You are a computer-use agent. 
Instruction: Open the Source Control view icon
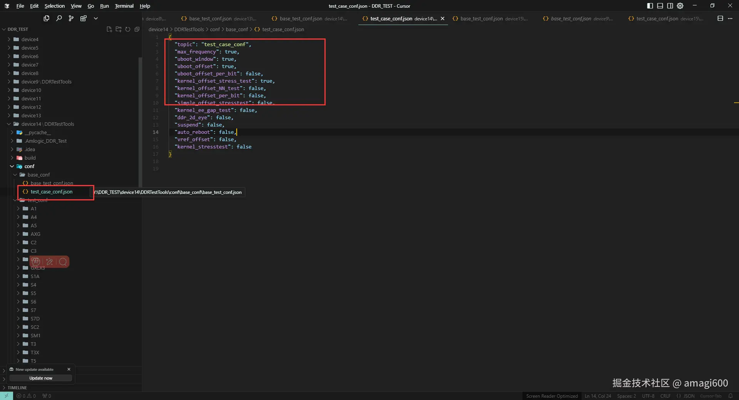[x=71, y=18]
